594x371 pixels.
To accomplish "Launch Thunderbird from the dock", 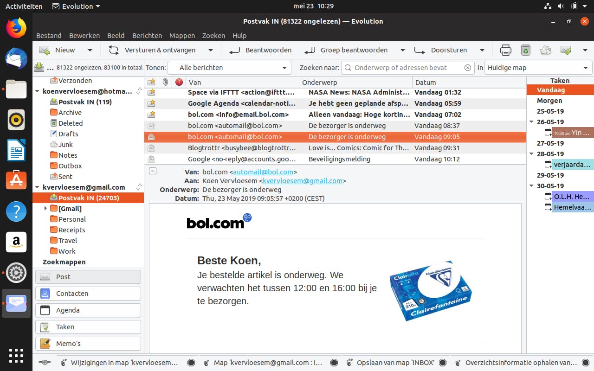I will (16, 58).
